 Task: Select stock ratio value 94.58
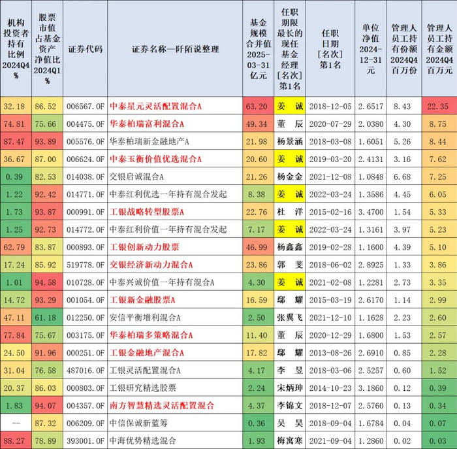coord(46,282)
